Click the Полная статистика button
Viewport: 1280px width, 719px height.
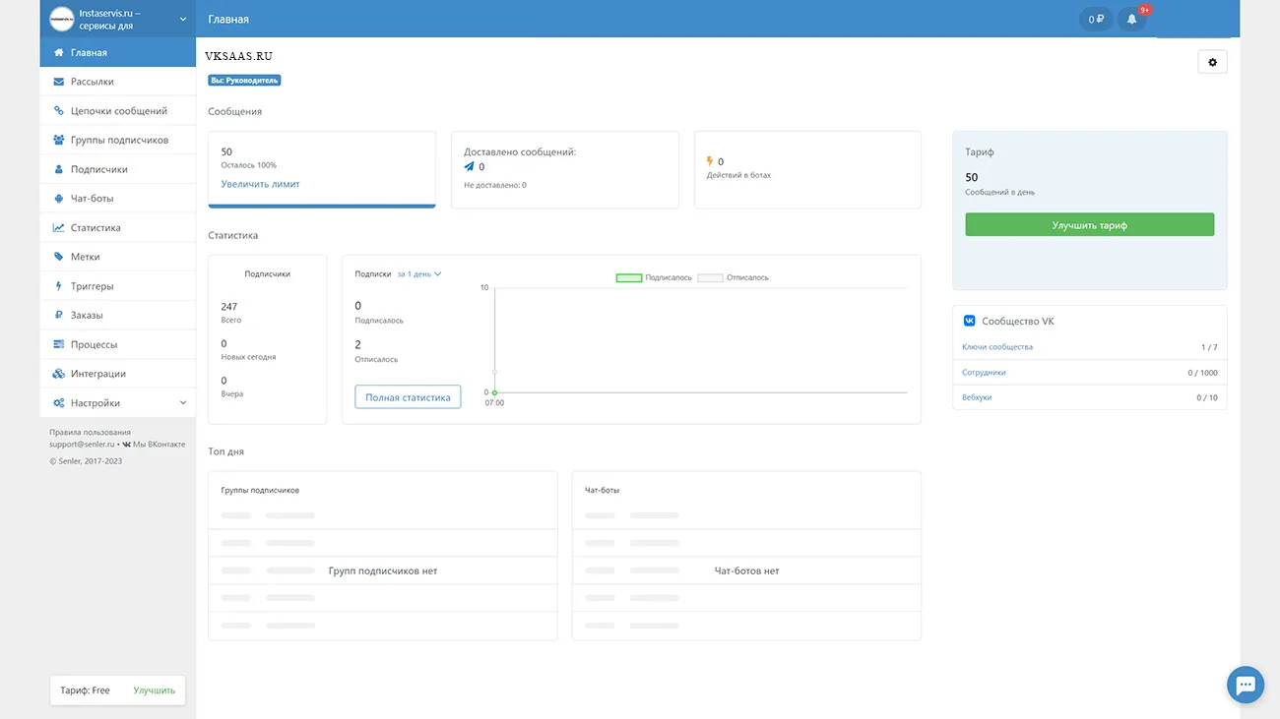408,397
